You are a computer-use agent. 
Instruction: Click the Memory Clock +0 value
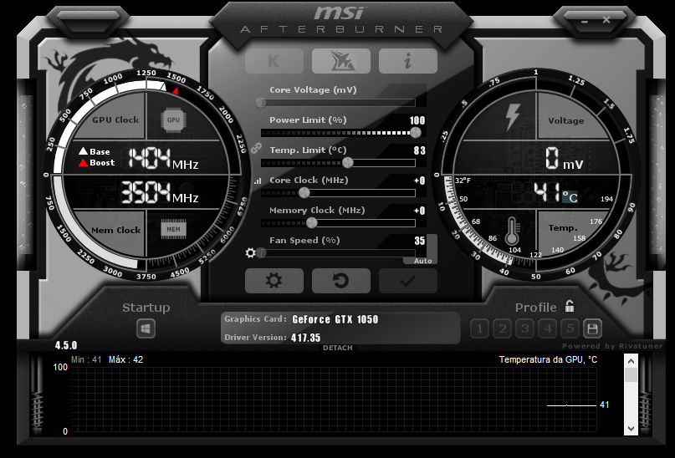coord(419,211)
